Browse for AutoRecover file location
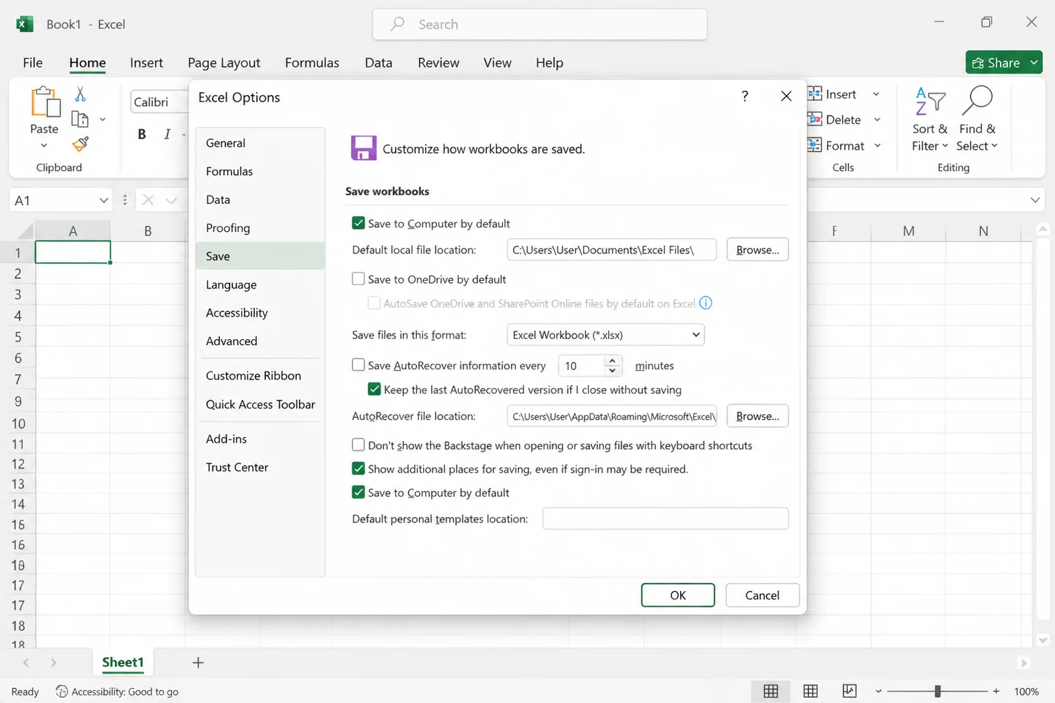The image size is (1055, 703). (758, 416)
